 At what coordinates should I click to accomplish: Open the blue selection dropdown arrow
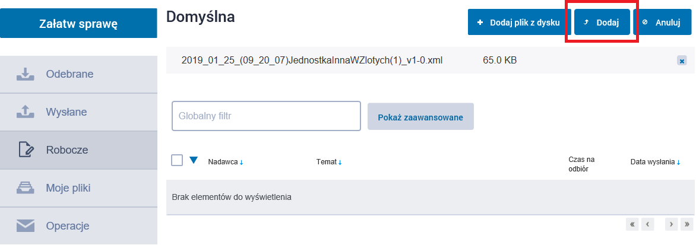[x=193, y=160]
